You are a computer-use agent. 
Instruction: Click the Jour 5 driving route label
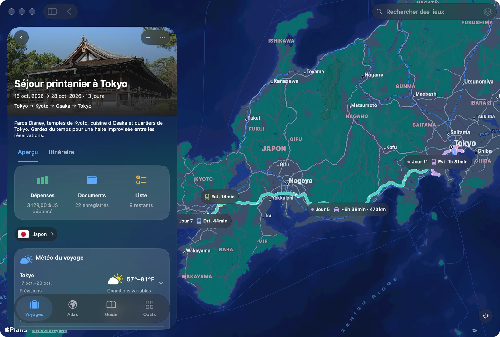349,209
